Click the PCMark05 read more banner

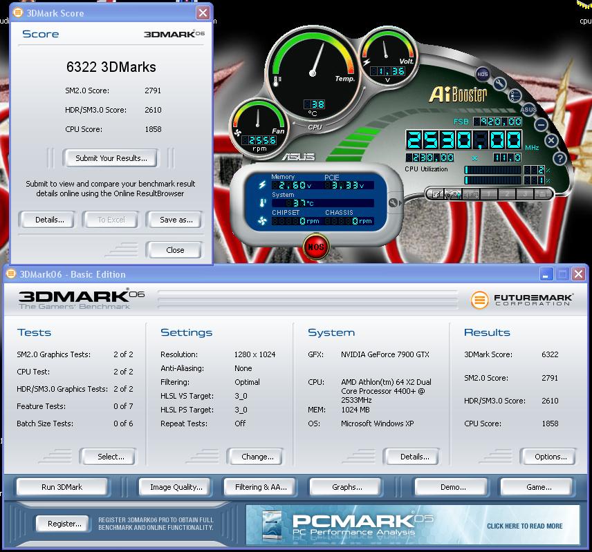[413, 525]
